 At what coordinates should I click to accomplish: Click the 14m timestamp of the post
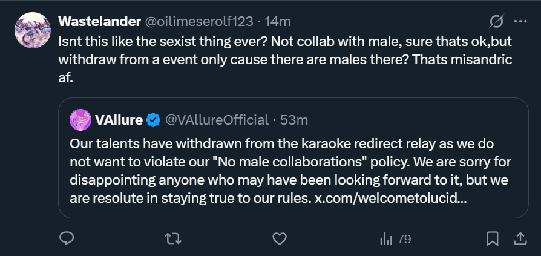[x=278, y=22]
